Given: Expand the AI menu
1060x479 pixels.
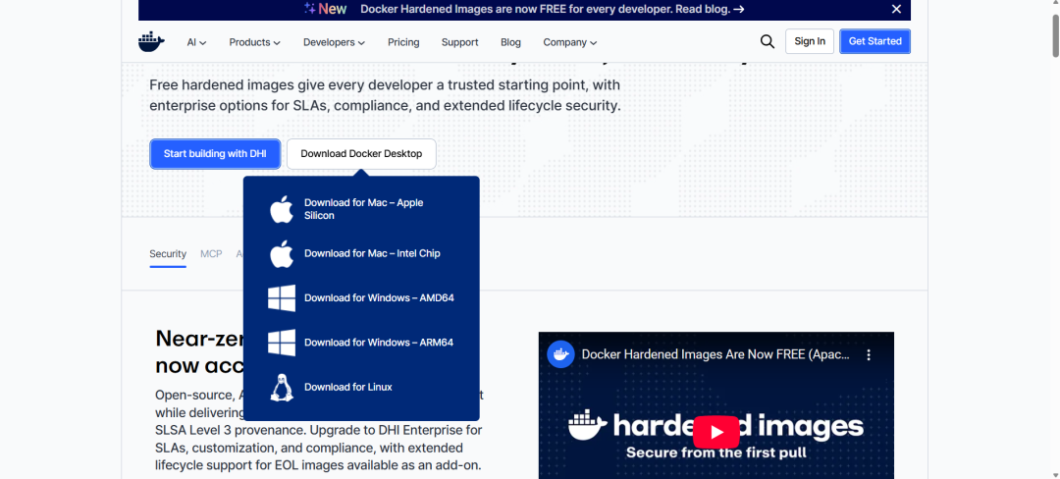Looking at the screenshot, I should click(x=196, y=42).
